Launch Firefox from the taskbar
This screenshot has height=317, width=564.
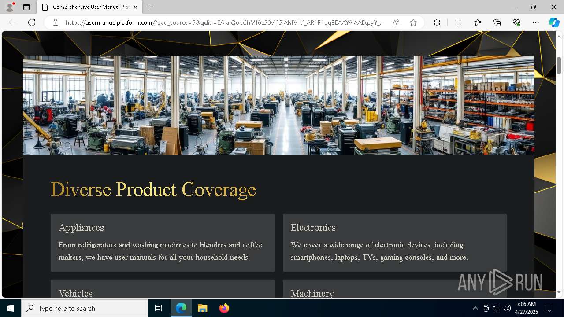[x=224, y=308]
